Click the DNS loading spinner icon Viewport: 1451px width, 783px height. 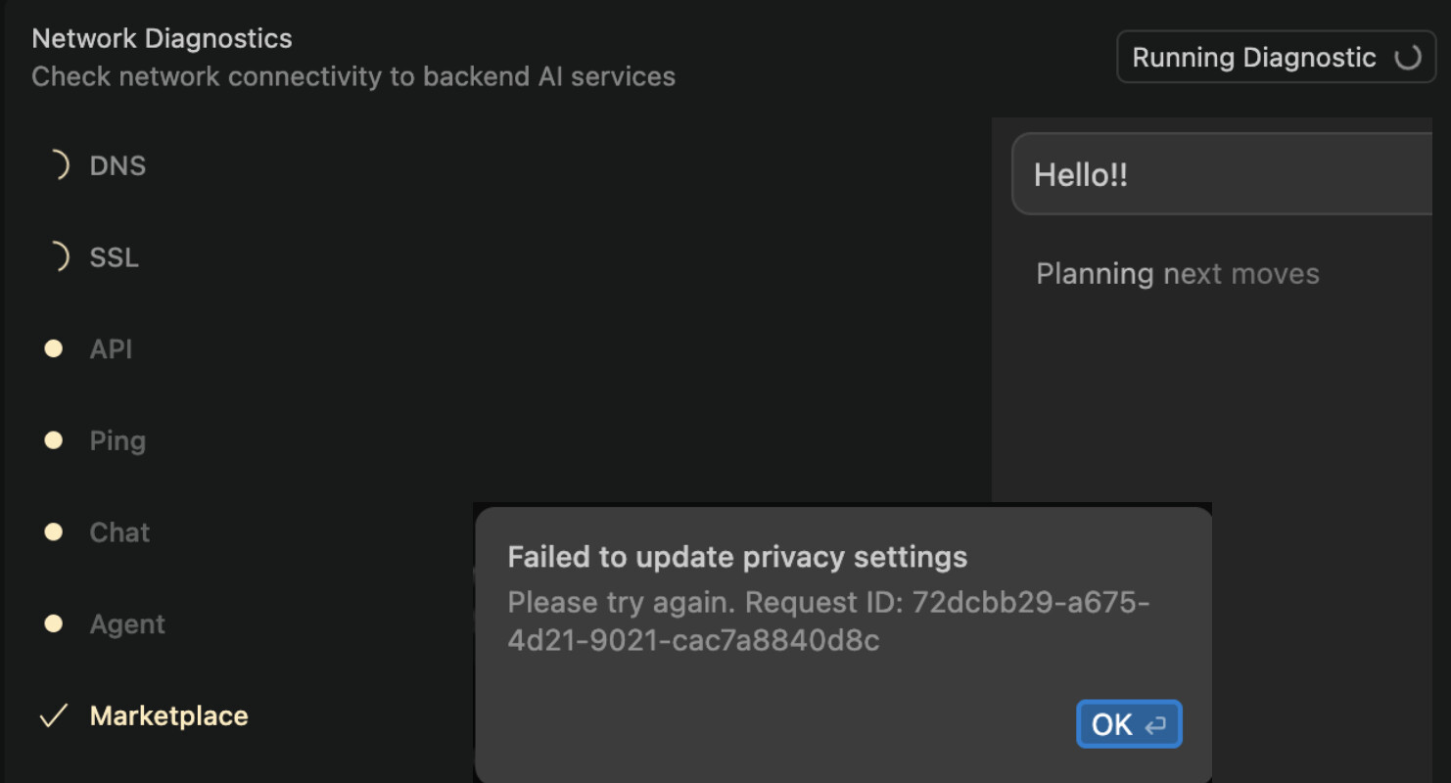[x=59, y=165]
